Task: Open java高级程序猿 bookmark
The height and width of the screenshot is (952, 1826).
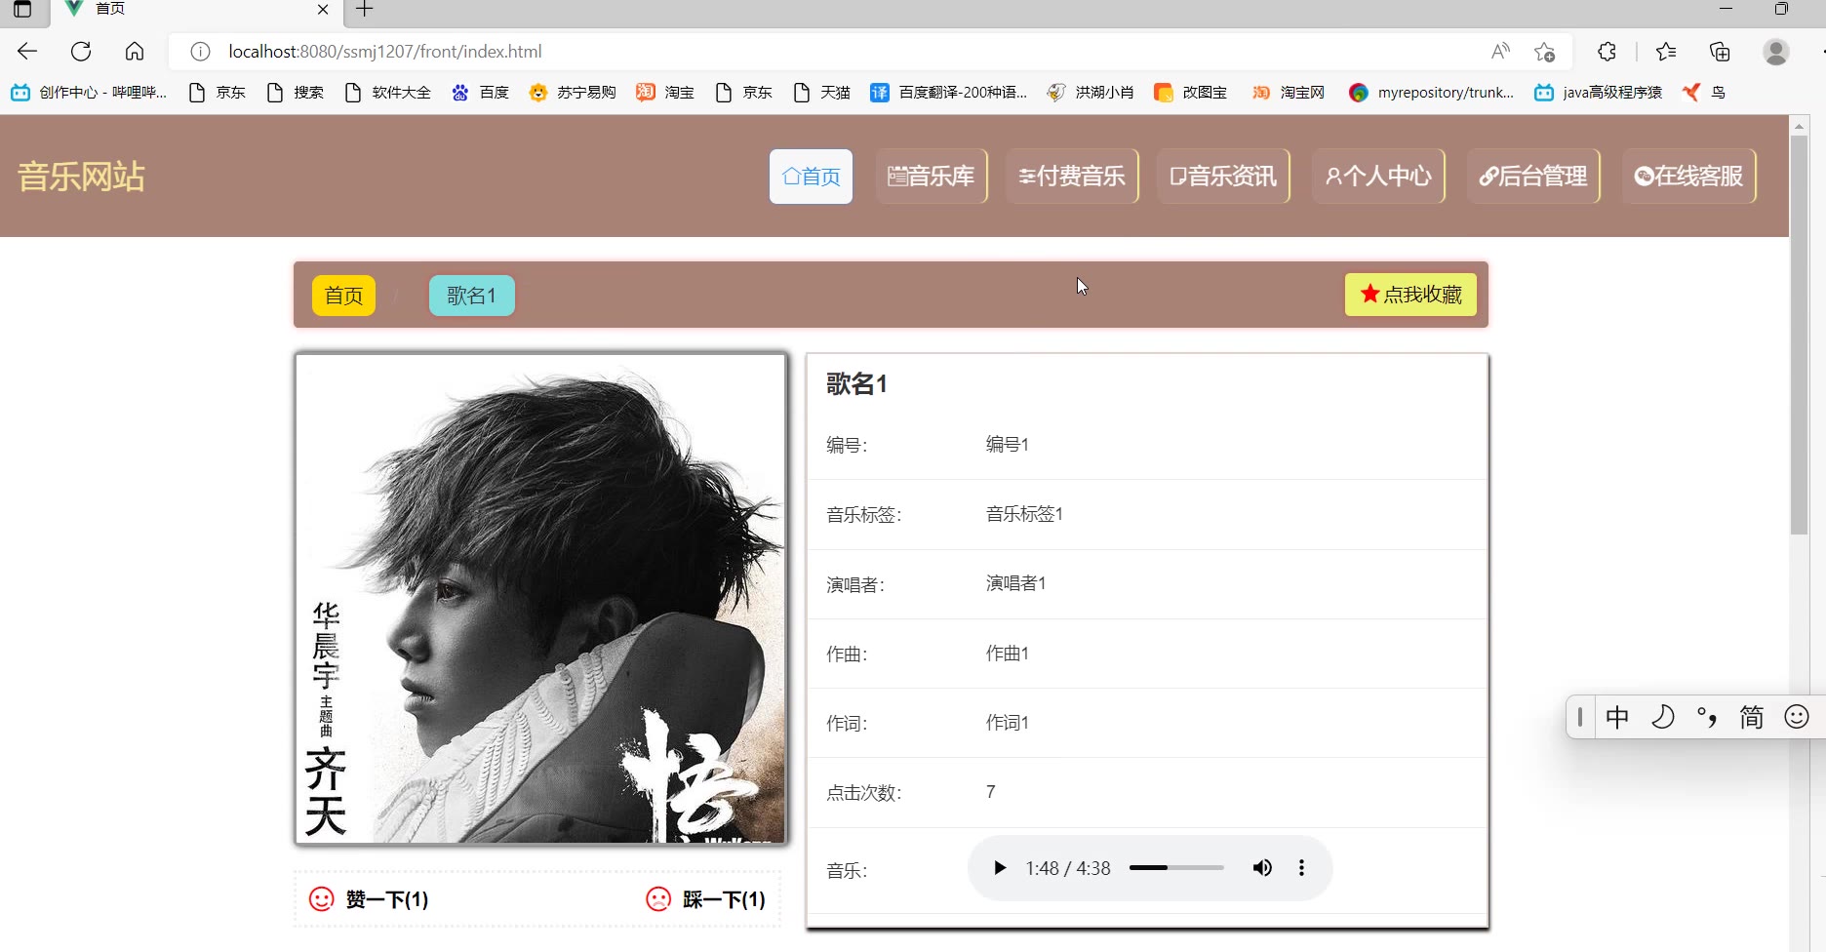Action: pos(1599,93)
